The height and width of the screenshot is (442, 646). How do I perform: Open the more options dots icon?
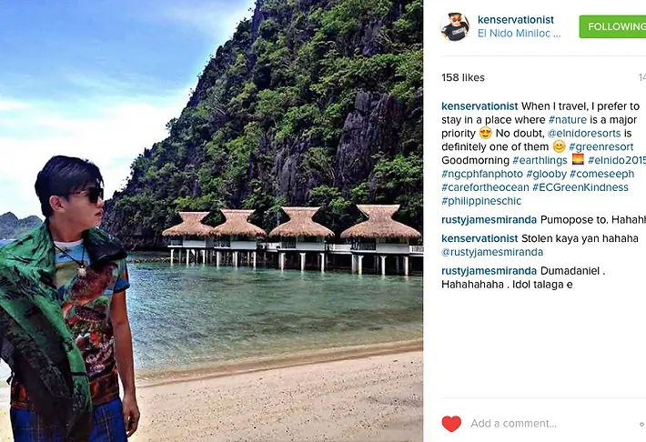point(642,424)
